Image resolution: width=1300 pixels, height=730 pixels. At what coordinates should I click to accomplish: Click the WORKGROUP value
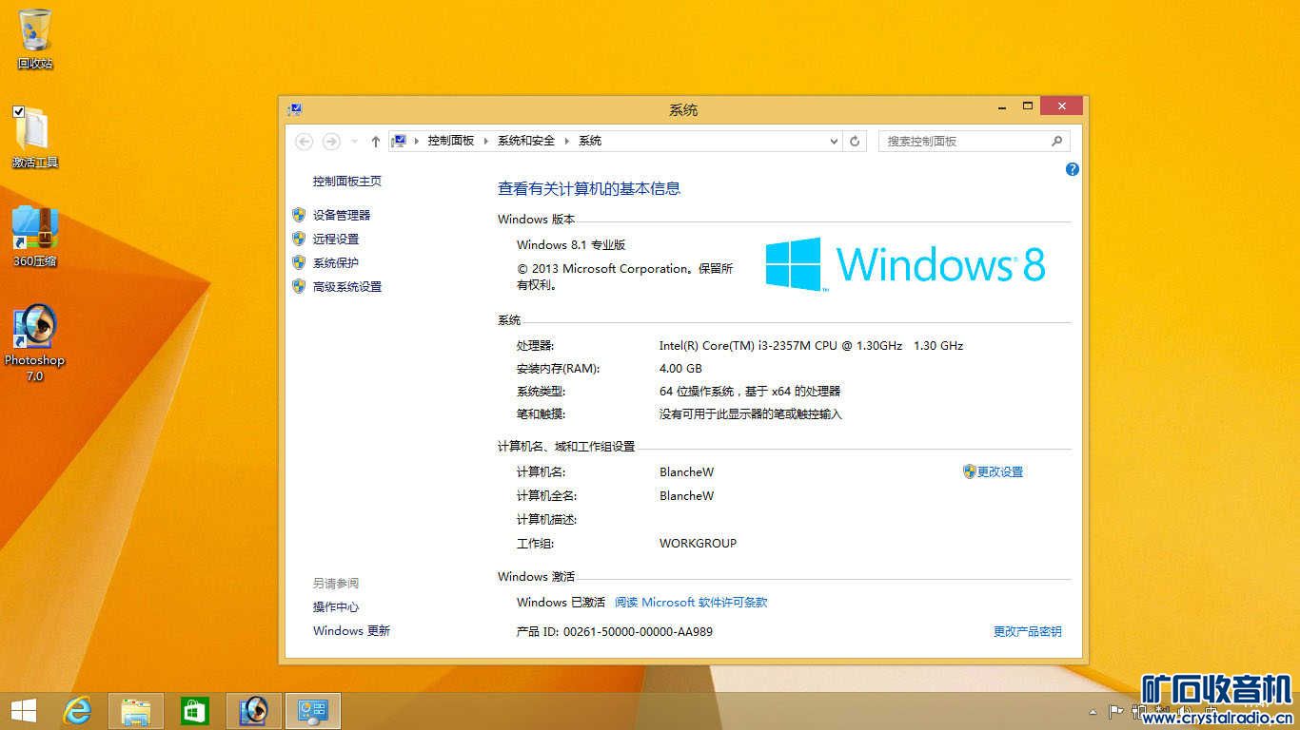pos(698,544)
